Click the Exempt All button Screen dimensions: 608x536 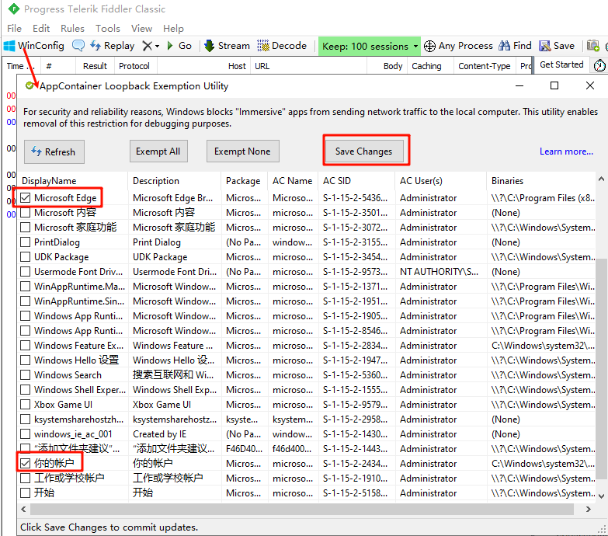tap(158, 151)
